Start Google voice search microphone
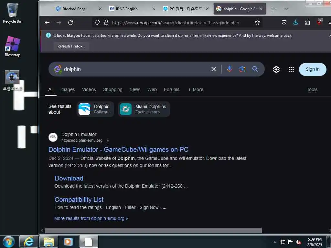Screen dimensions: 331x248 click(x=230, y=69)
